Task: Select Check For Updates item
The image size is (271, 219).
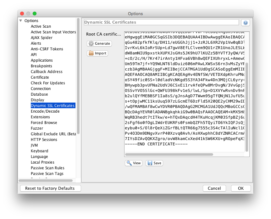Action: click(48, 83)
